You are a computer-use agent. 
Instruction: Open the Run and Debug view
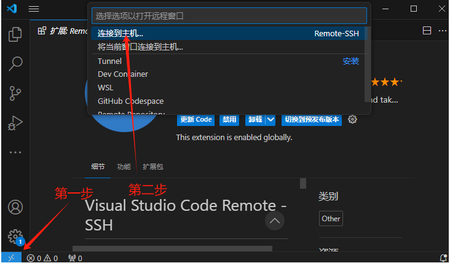tap(15, 123)
